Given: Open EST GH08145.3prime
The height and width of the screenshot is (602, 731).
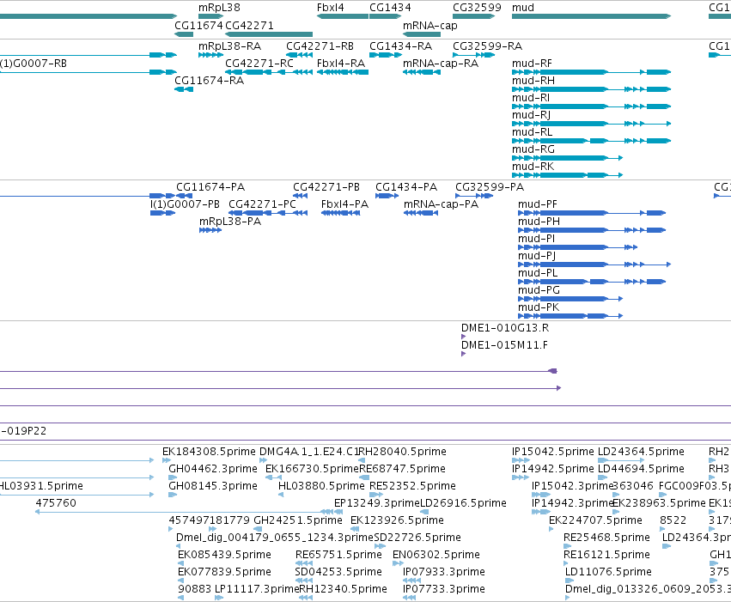Looking at the screenshot, I should tap(212, 486).
